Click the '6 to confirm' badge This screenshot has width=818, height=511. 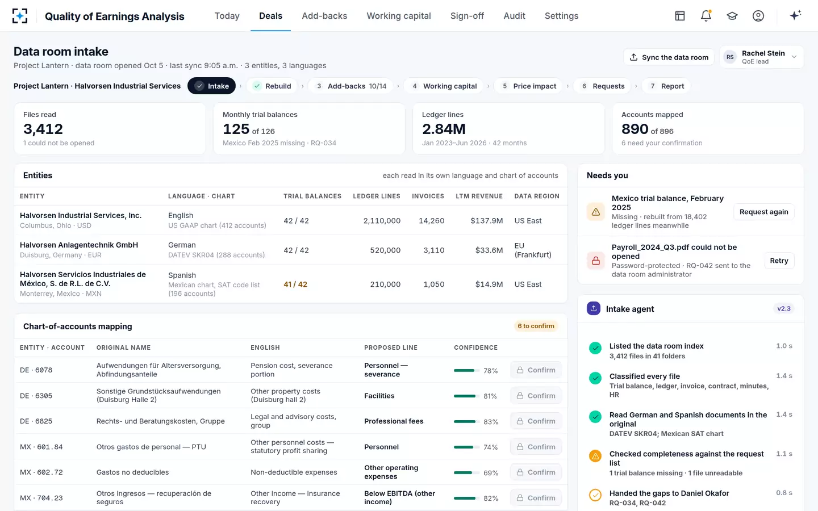click(x=536, y=326)
